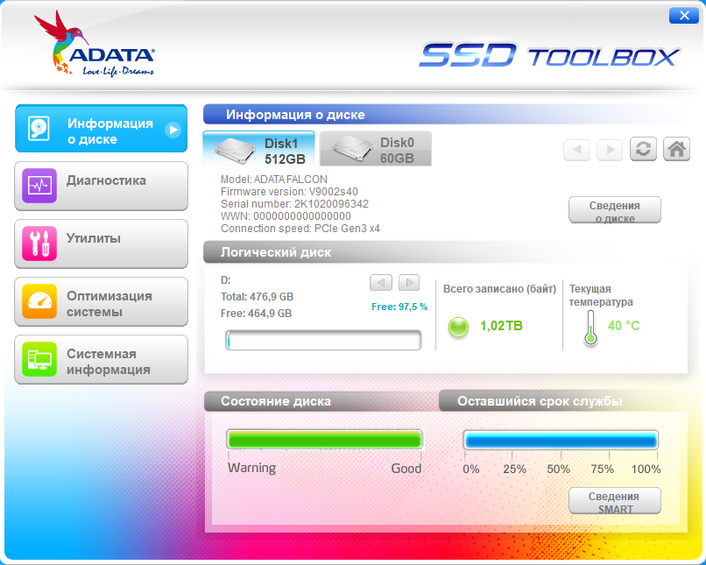Open Системная информация section
Screen dimensions: 706x565
(101, 360)
